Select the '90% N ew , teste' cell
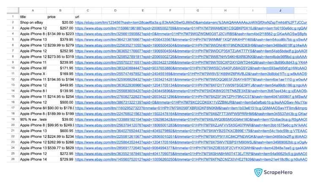 (x=33, y=119)
